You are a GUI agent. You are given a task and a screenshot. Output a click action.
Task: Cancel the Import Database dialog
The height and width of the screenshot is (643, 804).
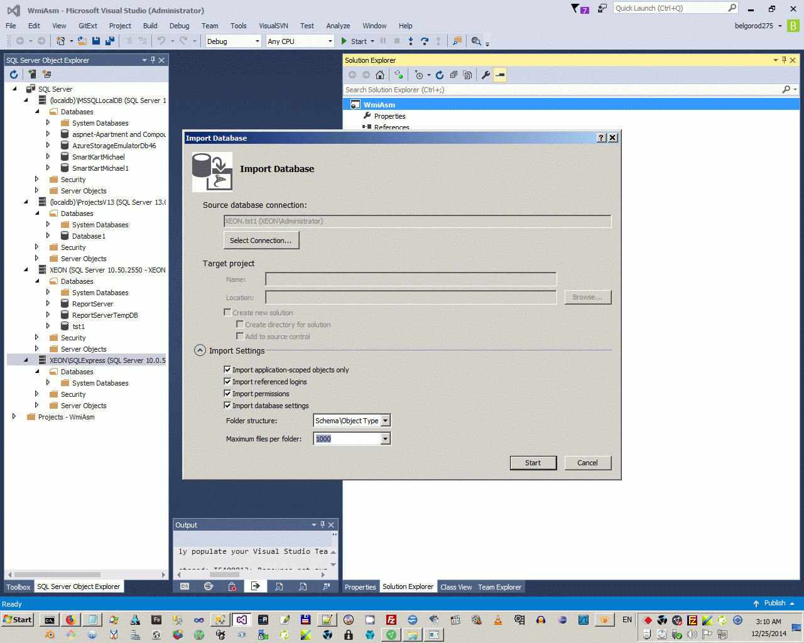588,463
